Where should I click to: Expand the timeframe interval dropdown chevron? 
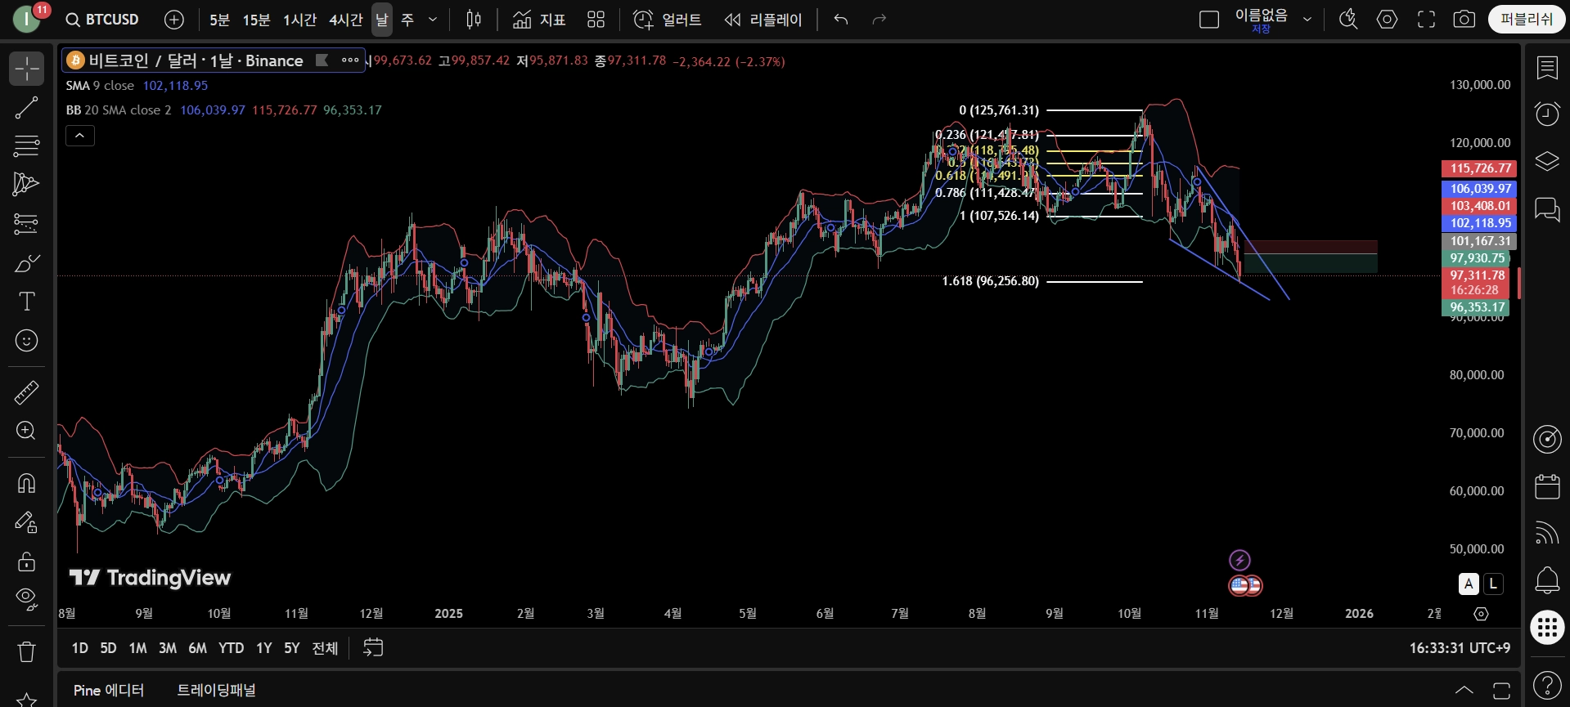click(x=433, y=20)
